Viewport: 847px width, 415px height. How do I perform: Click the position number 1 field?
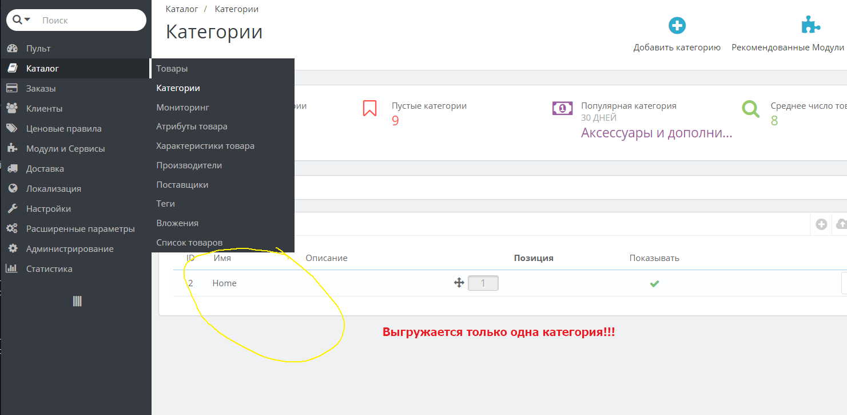[x=483, y=283]
